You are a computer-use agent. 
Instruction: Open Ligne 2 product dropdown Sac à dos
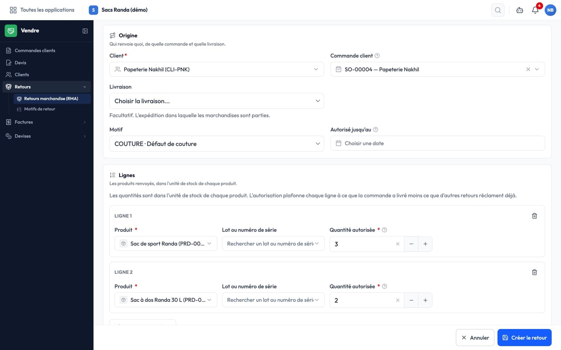[166, 300]
